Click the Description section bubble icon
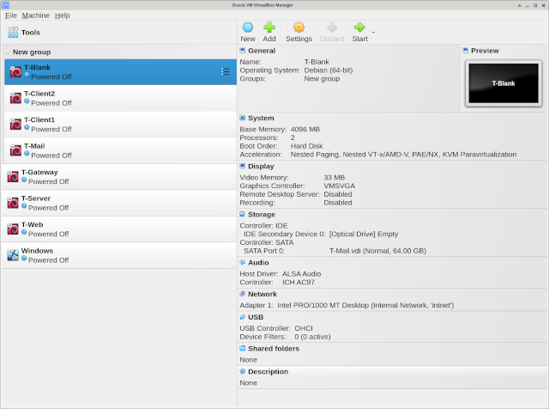Image resolution: width=549 pixels, height=409 pixels. (242, 371)
